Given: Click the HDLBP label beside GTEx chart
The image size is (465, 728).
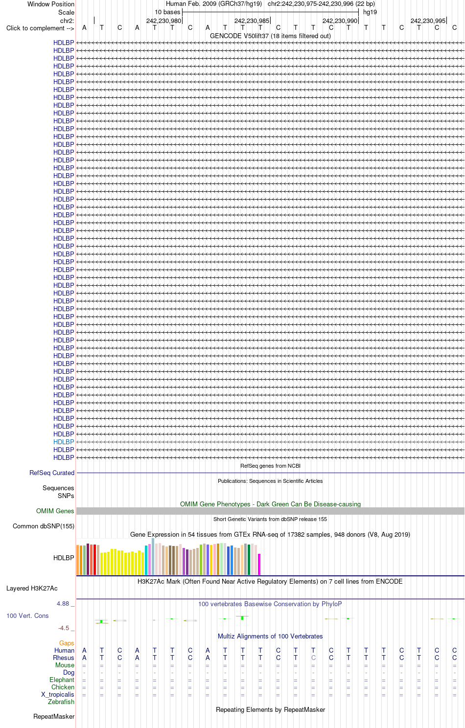Looking at the screenshot, I should (x=64, y=558).
